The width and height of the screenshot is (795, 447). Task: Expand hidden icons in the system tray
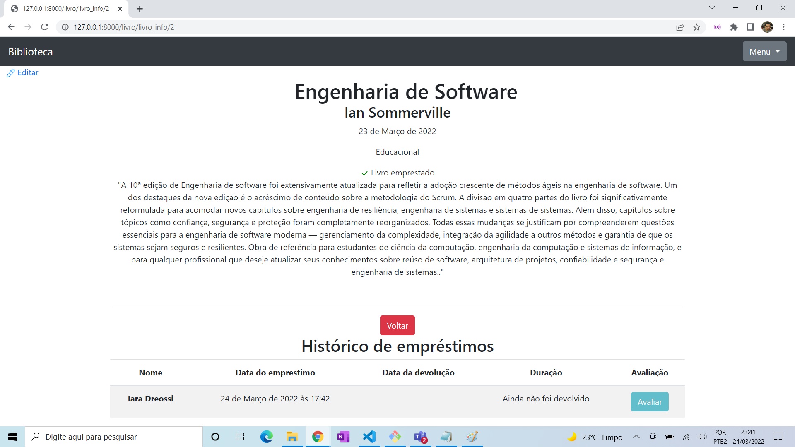pyautogui.click(x=637, y=436)
